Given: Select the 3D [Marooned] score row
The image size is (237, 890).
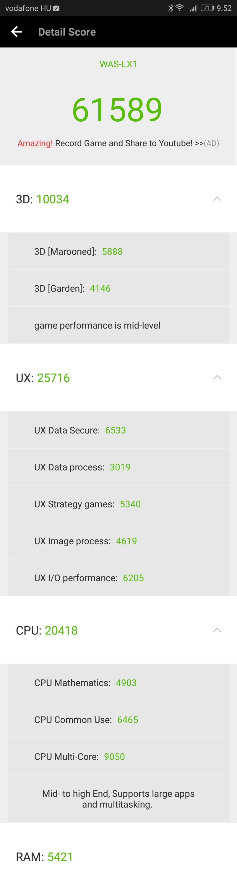Looking at the screenshot, I should click(118, 251).
